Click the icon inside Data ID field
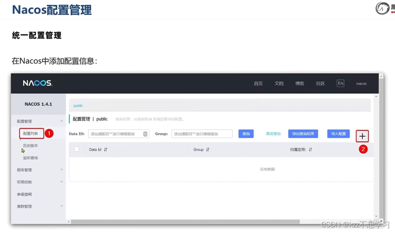 tap(145, 134)
